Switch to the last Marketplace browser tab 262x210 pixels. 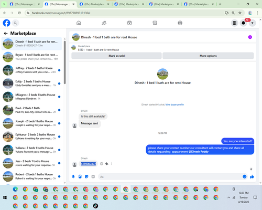point(199,4)
